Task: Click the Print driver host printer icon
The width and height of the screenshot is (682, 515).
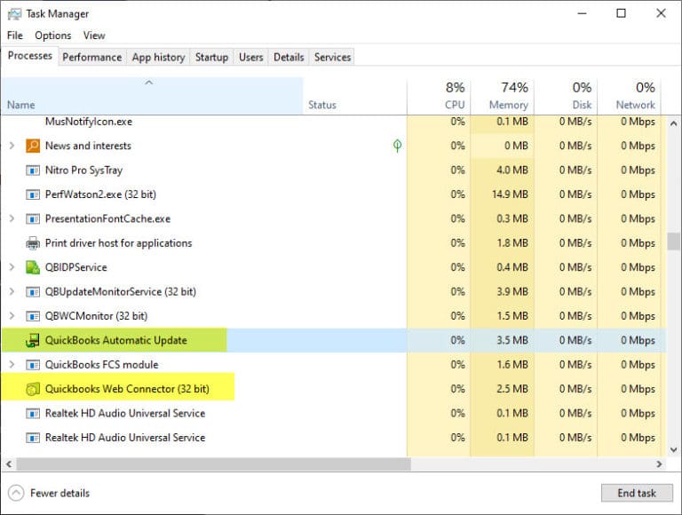Action: click(x=33, y=242)
